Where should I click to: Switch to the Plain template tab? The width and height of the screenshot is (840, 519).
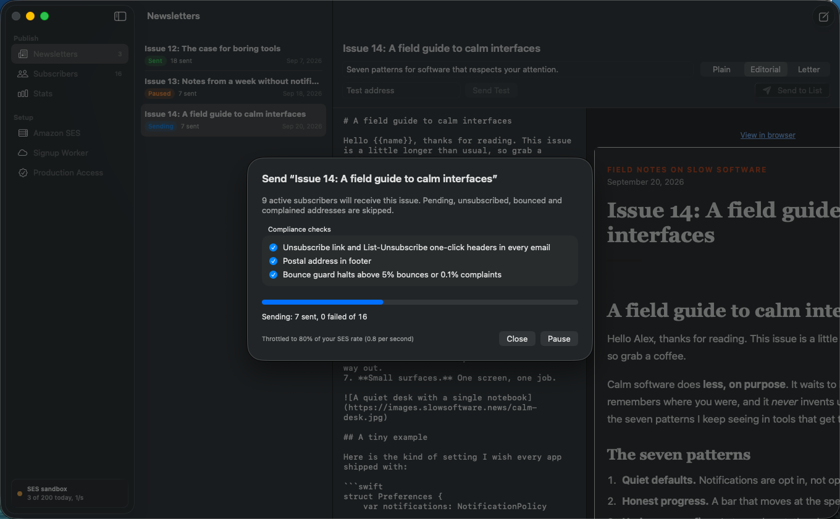721,69
